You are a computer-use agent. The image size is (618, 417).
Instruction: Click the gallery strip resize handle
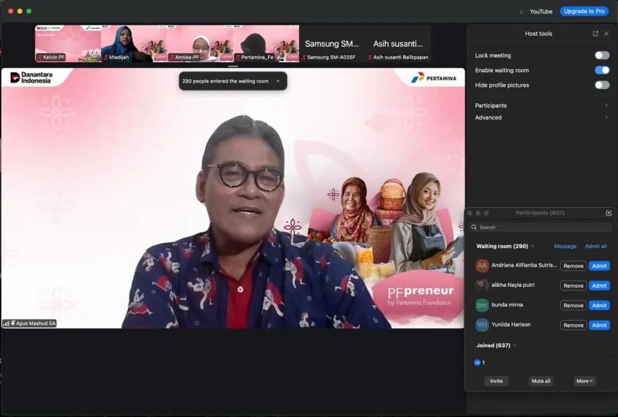pos(233,66)
